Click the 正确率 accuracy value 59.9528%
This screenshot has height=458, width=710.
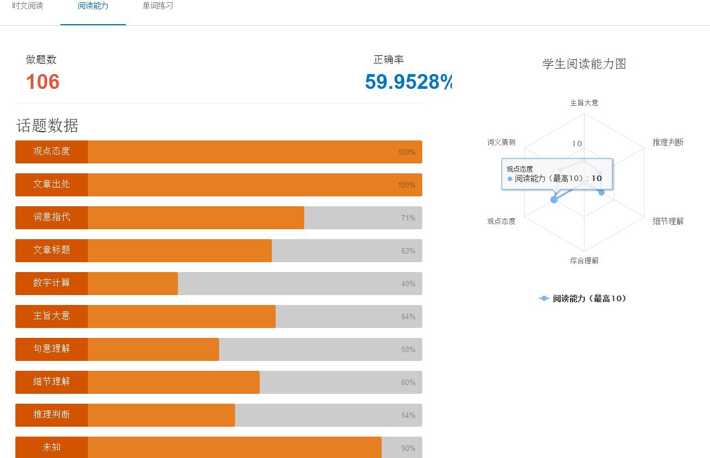pyautogui.click(x=407, y=82)
